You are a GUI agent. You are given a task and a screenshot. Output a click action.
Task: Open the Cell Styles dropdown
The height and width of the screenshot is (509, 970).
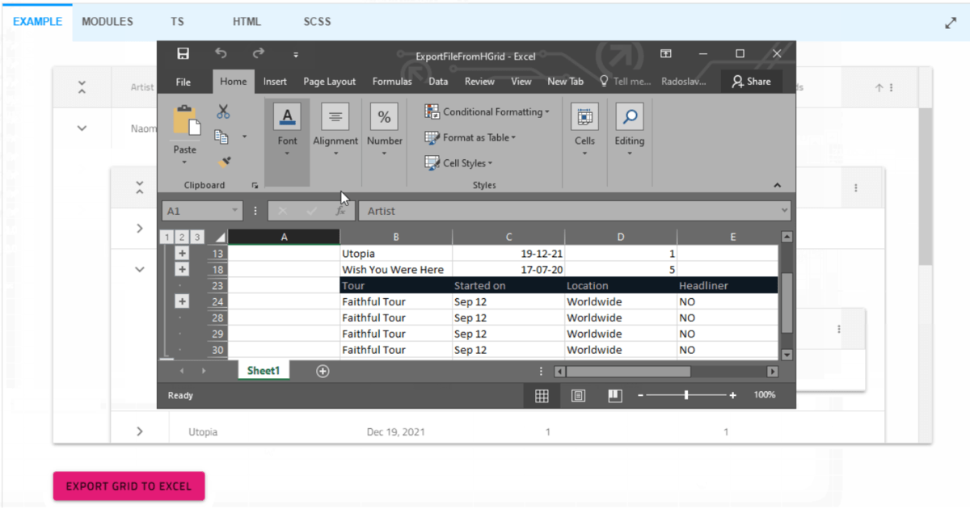point(459,163)
